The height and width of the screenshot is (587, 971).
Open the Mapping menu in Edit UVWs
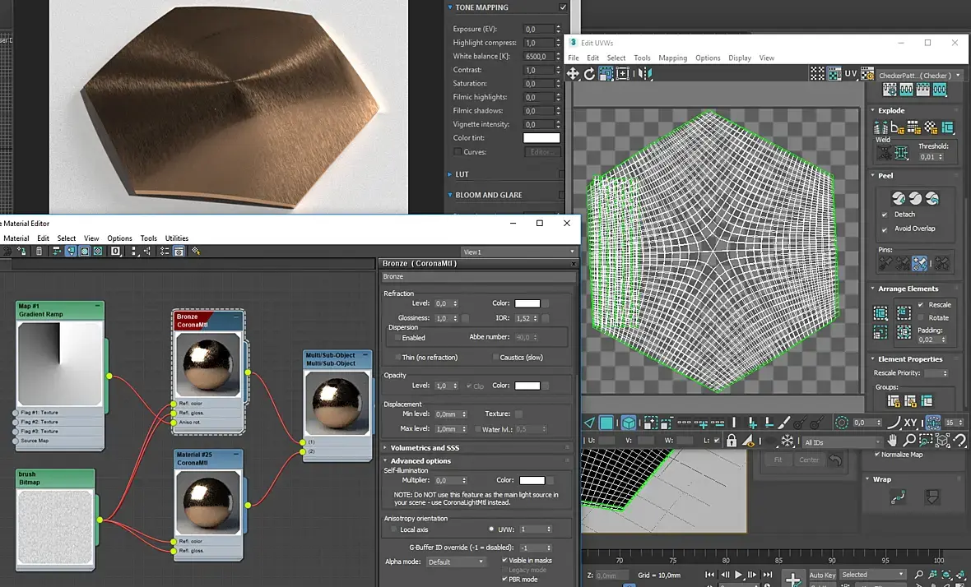click(x=672, y=58)
